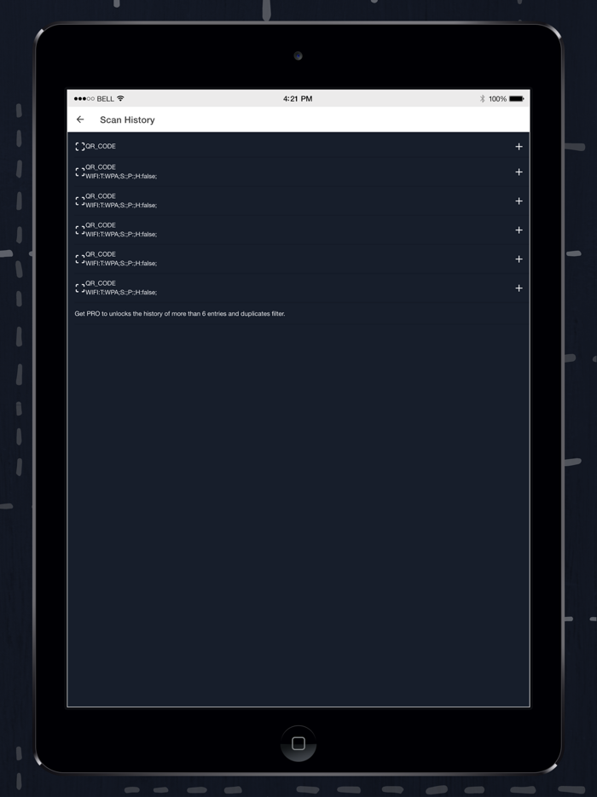Click the Scan History title
597x797 pixels.
point(127,120)
